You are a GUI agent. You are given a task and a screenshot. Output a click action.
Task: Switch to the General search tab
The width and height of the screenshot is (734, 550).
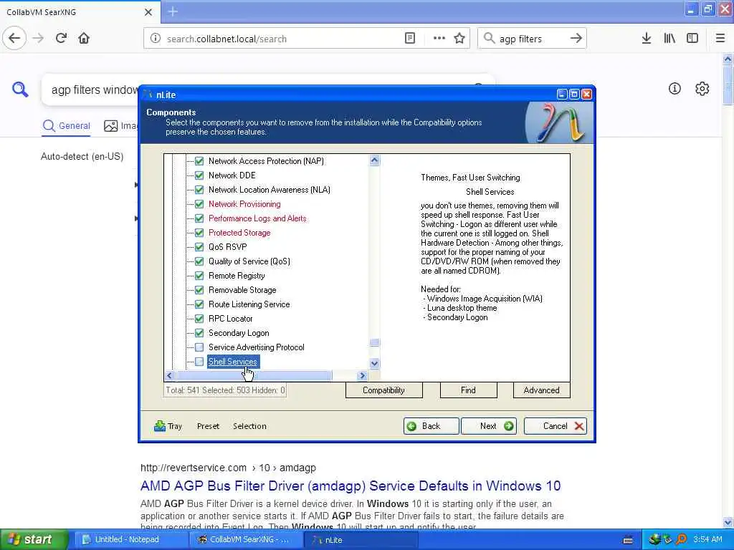point(67,126)
